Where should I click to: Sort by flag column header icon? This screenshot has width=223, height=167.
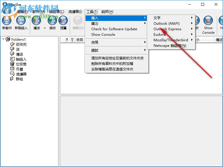pos(72,40)
